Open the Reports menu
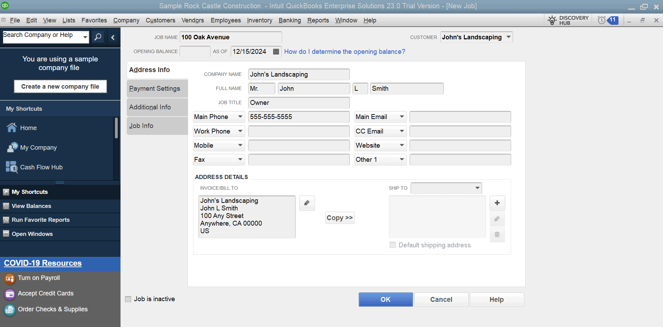The width and height of the screenshot is (663, 327). point(318,20)
